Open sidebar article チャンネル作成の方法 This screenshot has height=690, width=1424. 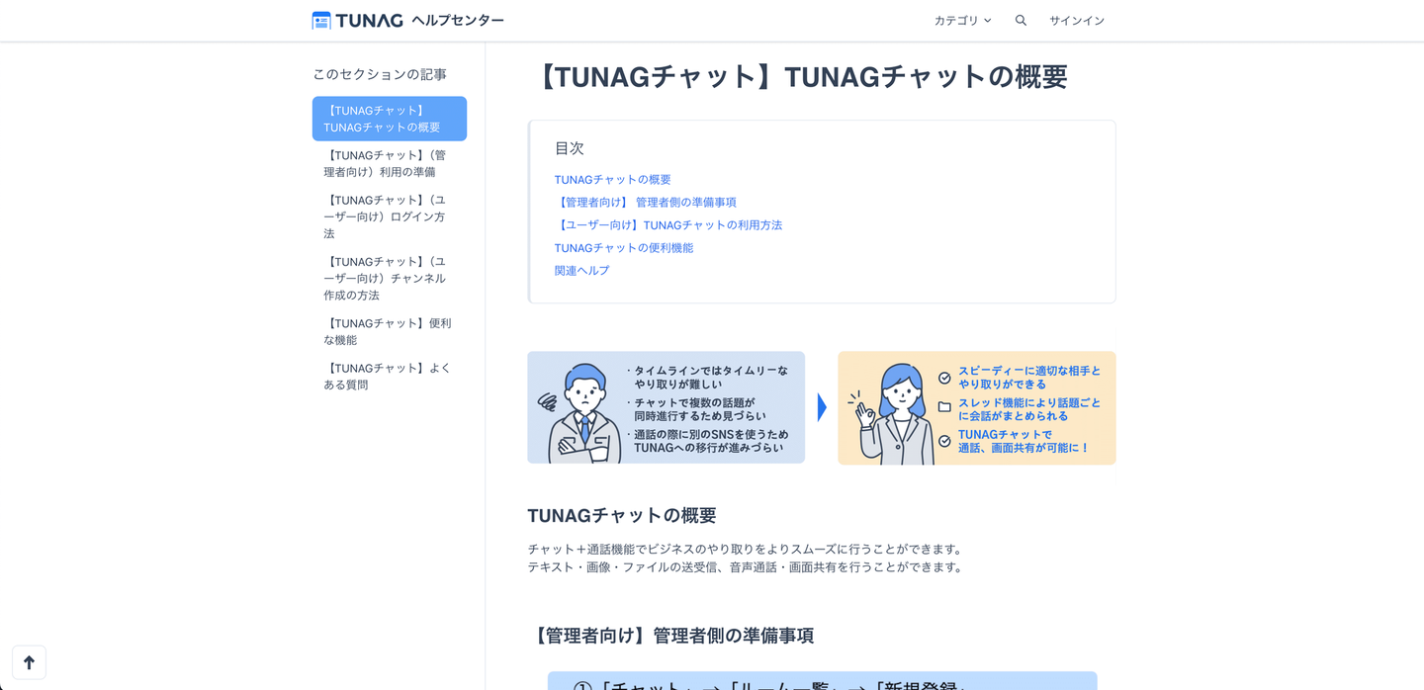pos(390,278)
